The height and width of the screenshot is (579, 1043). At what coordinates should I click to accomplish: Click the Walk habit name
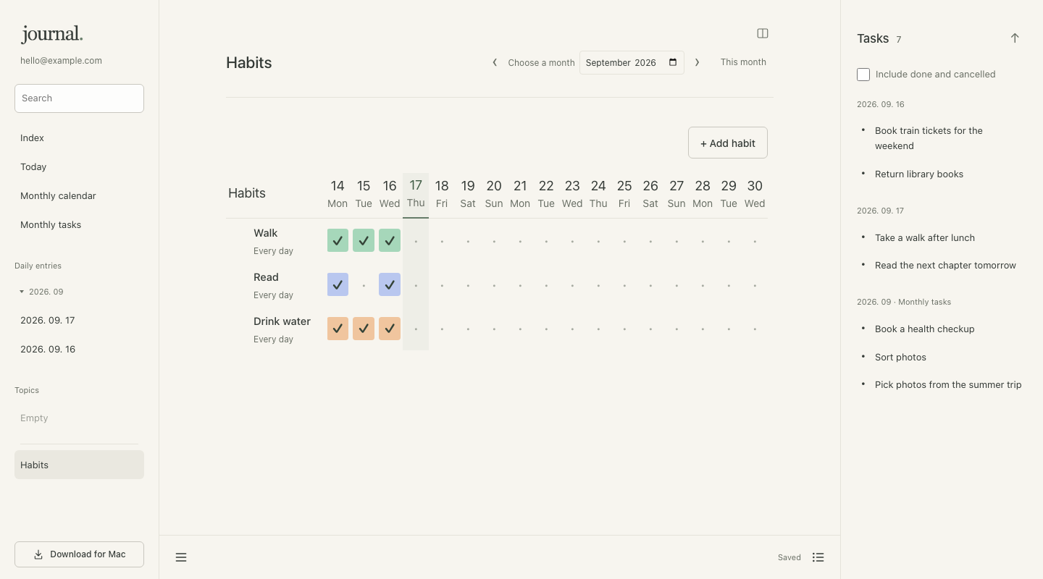(265, 233)
